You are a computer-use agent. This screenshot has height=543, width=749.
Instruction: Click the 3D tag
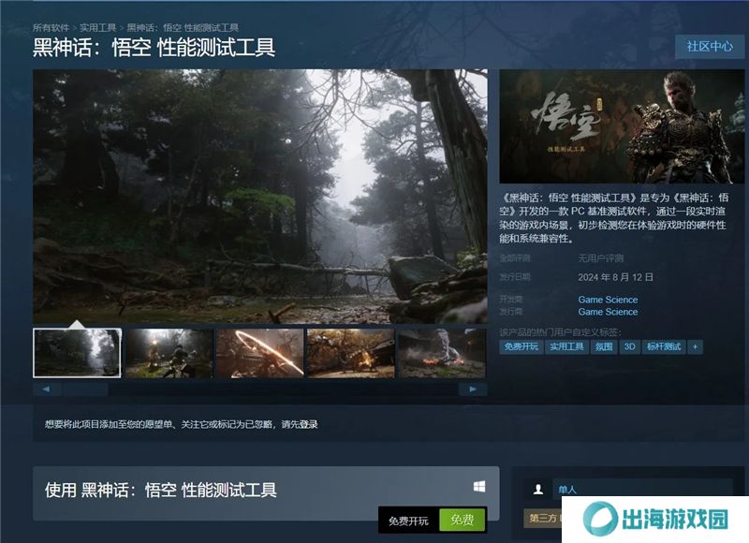click(x=629, y=346)
